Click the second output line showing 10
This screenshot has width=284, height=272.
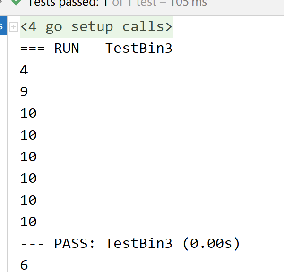(x=28, y=135)
